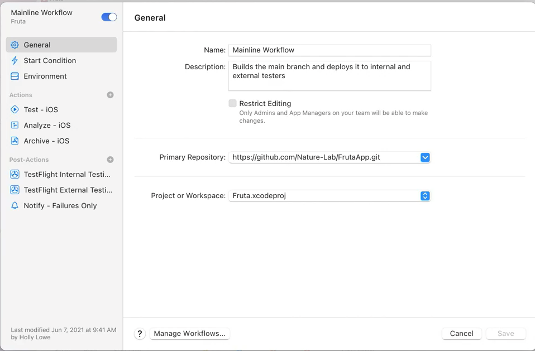
Task: Select the Environment section
Action: click(61, 76)
